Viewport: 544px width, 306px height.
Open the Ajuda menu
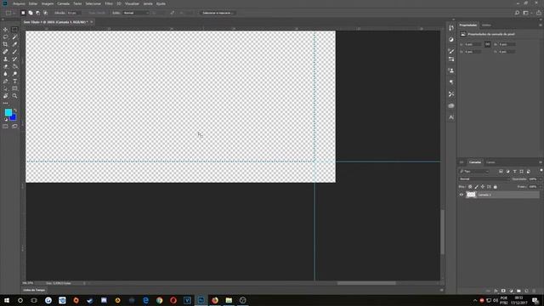click(161, 3)
